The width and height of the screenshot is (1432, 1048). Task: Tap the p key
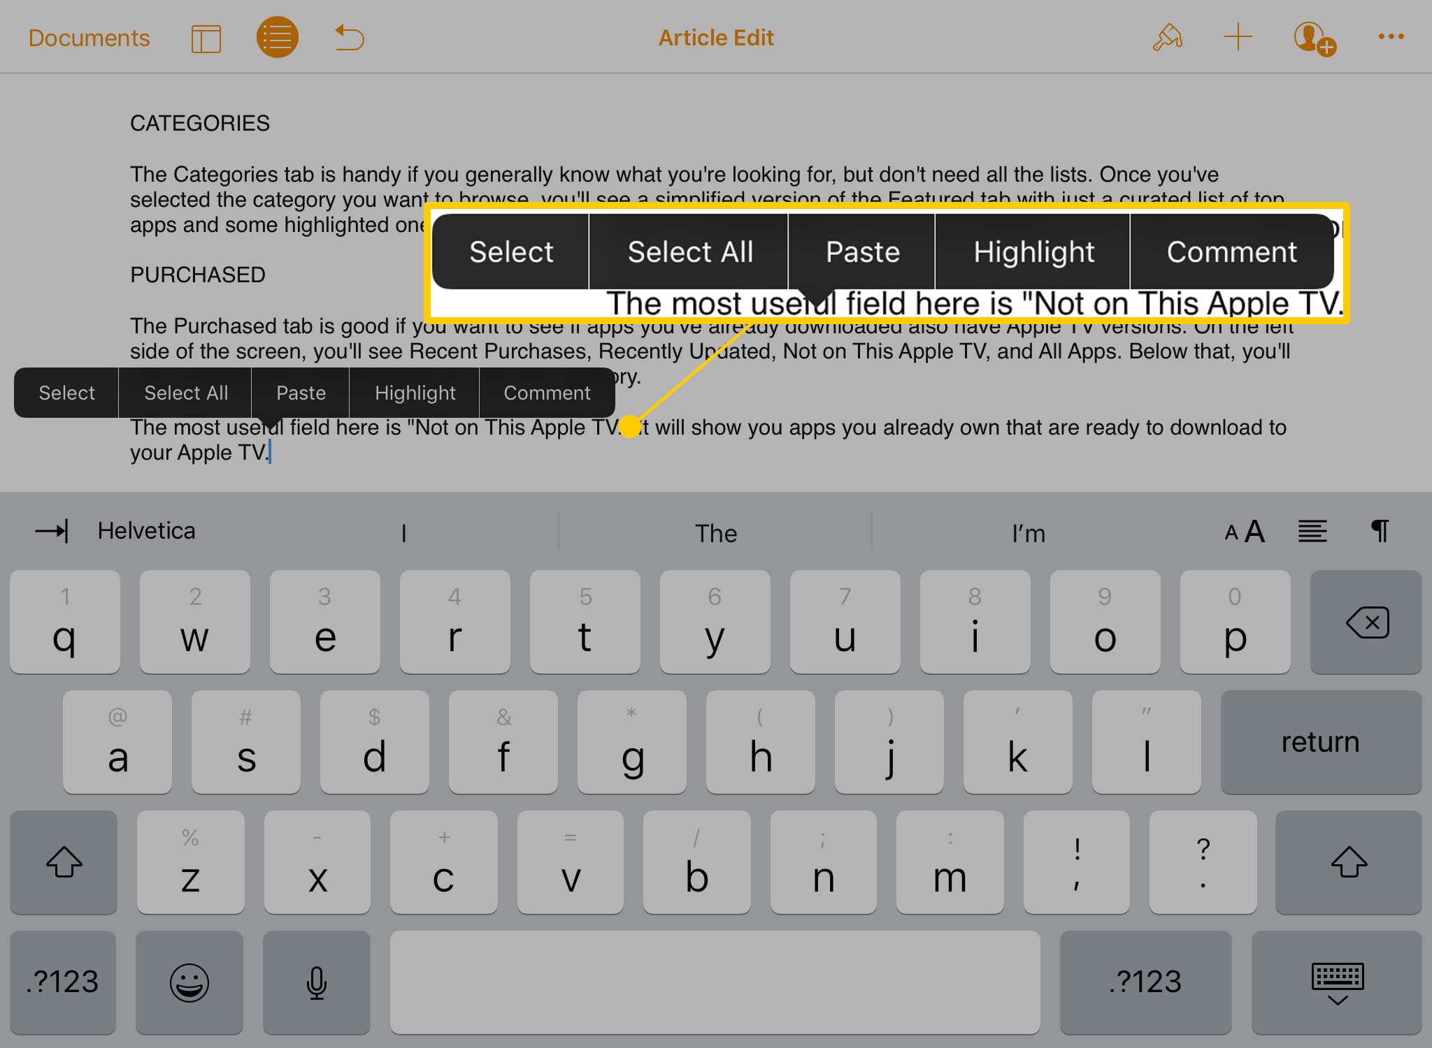point(1235,622)
